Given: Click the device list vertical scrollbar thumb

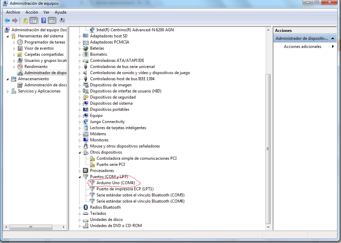Looking at the screenshot, I should (268, 149).
